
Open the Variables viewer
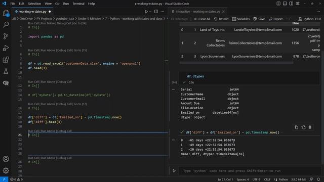point(241,19)
